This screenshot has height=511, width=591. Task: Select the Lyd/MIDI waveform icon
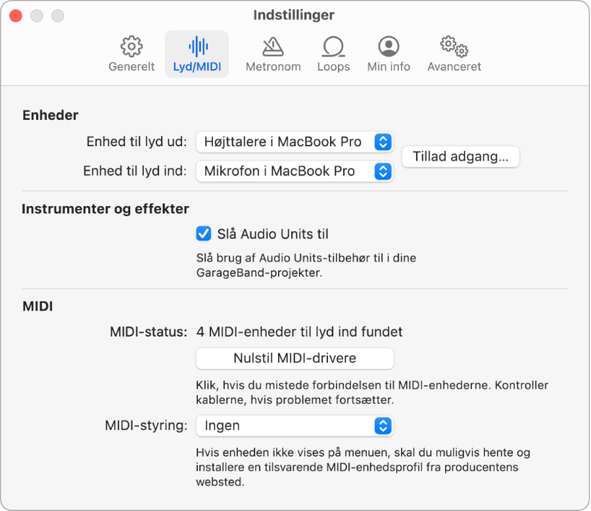(198, 47)
